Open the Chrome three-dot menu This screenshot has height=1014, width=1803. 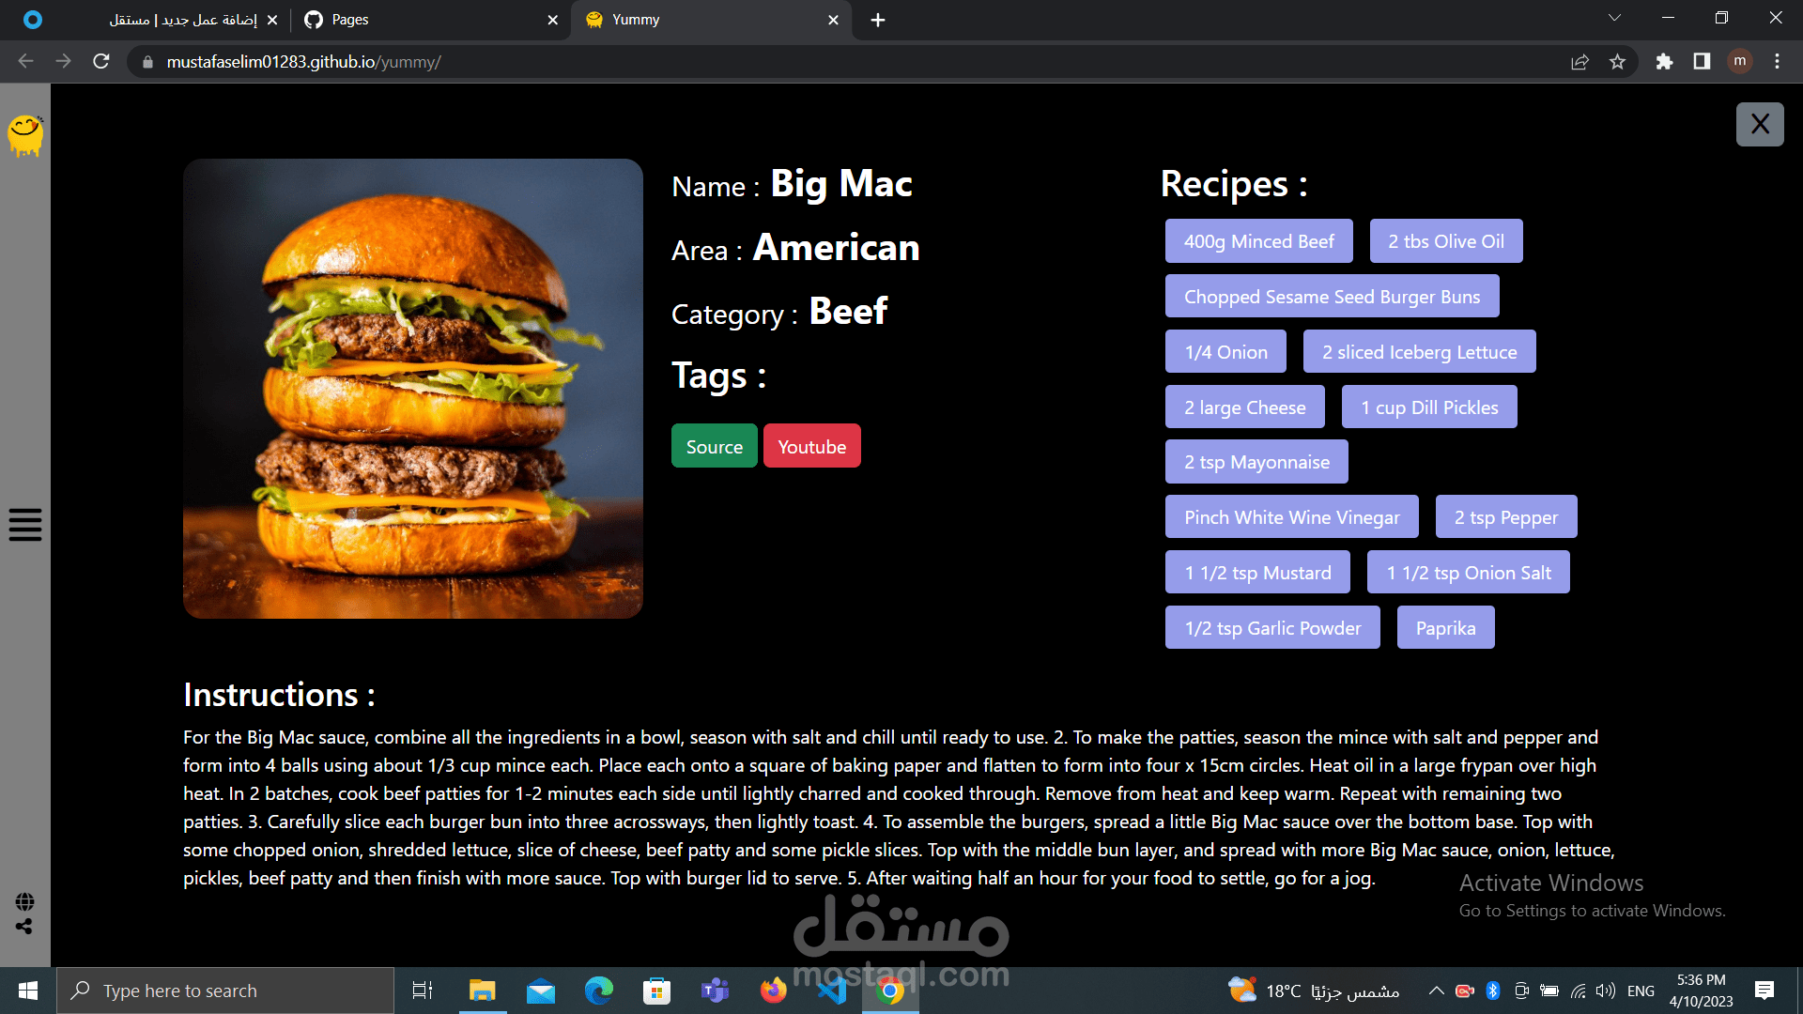click(1777, 62)
